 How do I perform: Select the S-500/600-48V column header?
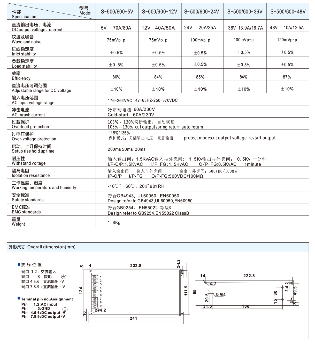pyautogui.click(x=288, y=11)
